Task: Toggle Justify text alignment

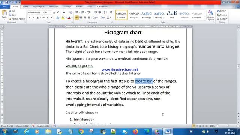Action: [89, 18]
